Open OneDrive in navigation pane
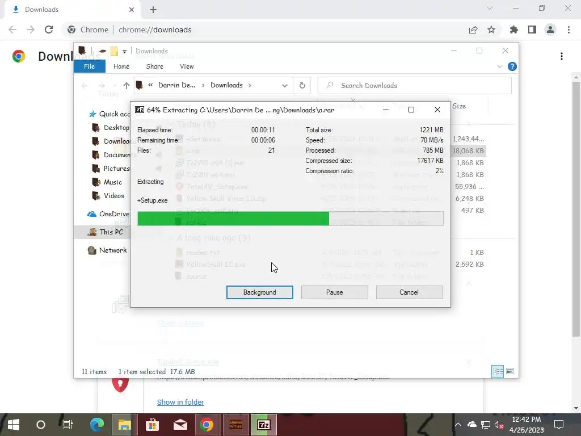581x436 pixels. pos(108,214)
